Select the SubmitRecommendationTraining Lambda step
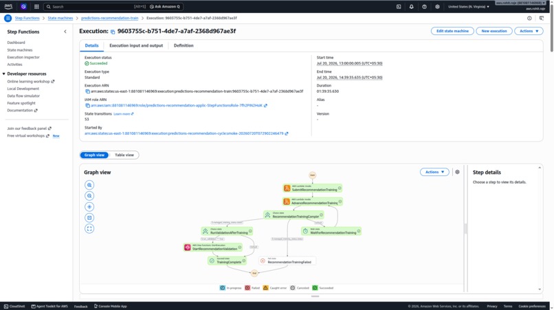 312,188
